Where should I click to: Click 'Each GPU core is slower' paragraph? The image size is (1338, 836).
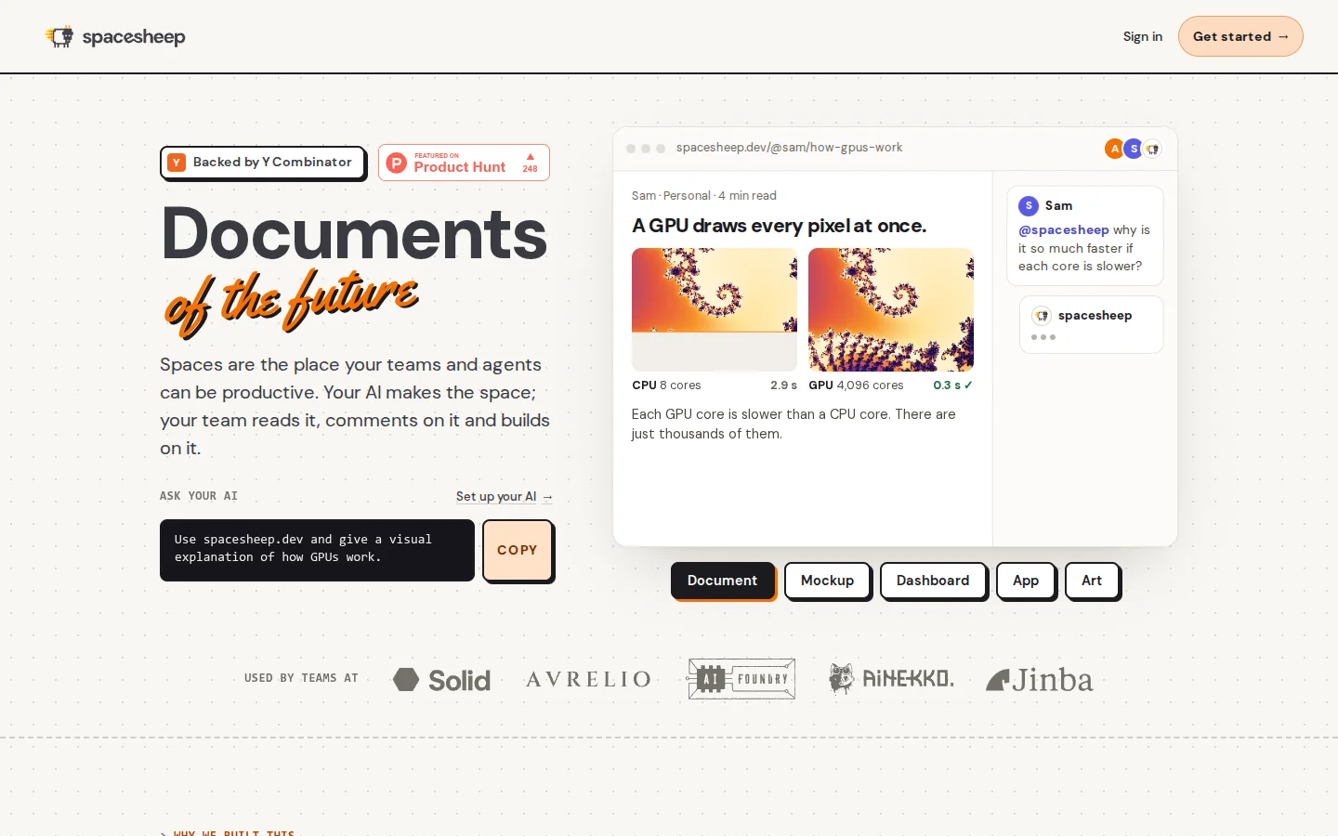pos(794,424)
